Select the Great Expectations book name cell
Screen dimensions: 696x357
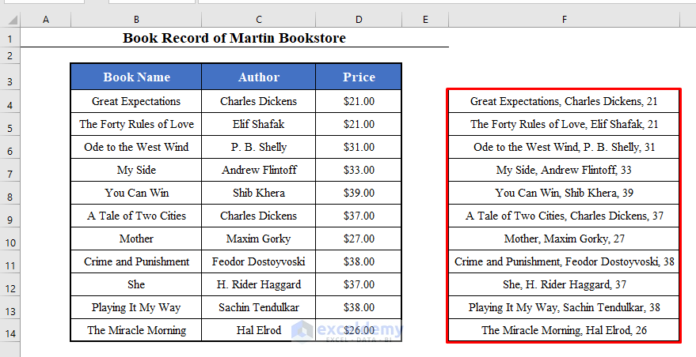pyautogui.click(x=136, y=101)
